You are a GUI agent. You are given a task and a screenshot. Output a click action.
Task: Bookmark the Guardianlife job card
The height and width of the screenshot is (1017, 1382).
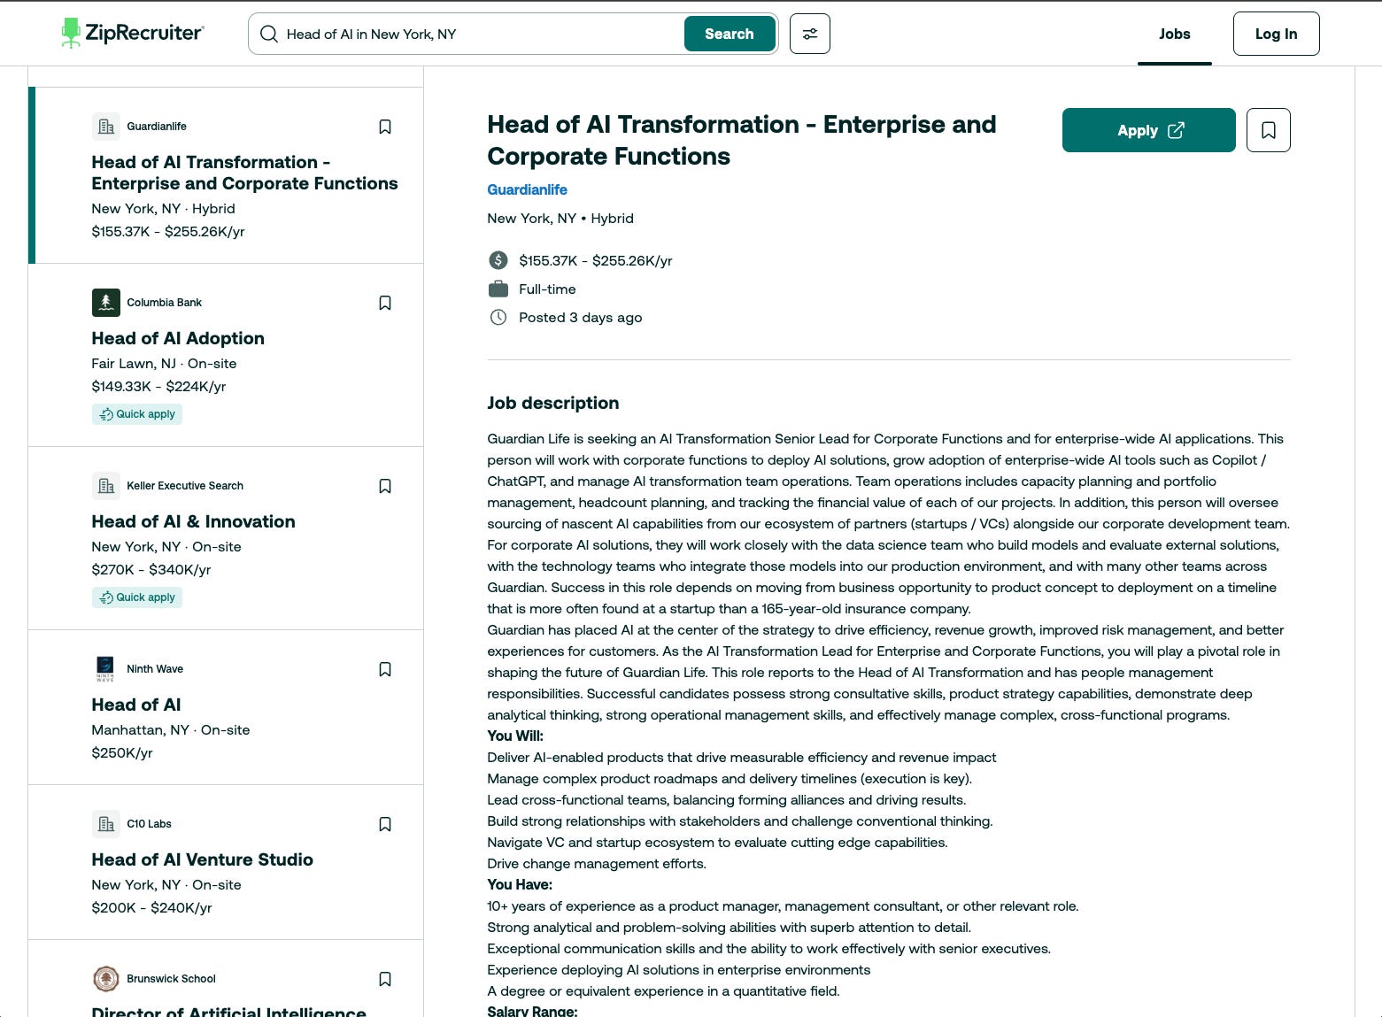(385, 127)
